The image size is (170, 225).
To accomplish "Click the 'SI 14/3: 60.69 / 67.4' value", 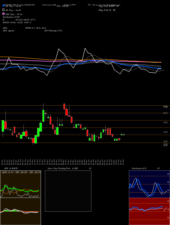I will (26, 20).
